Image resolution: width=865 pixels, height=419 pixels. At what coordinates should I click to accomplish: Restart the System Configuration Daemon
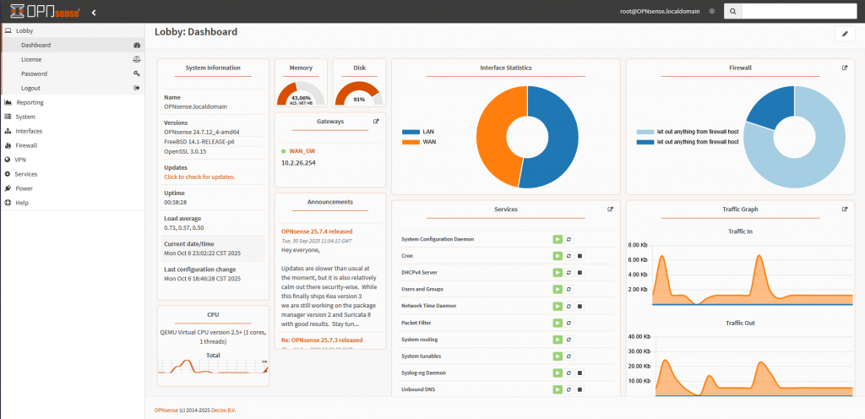pos(569,239)
